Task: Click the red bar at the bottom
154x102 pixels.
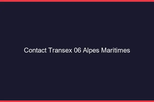Action: pos(77,101)
